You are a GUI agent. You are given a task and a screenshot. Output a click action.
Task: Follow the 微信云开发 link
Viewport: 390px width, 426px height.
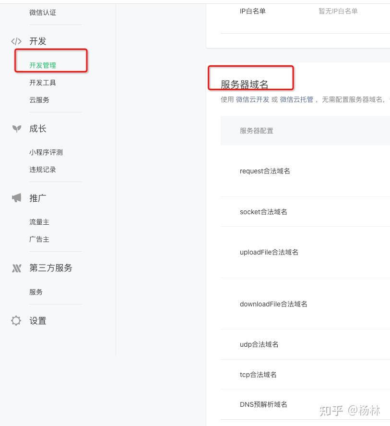point(252,99)
